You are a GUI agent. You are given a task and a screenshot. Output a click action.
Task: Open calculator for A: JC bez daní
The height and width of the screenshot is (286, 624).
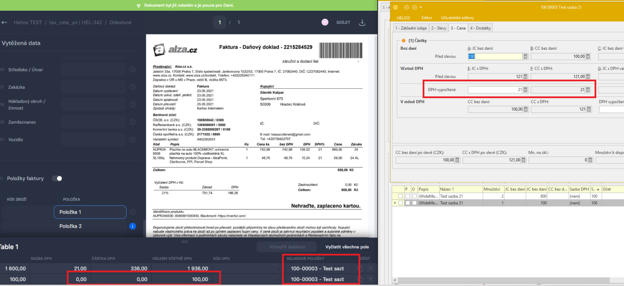click(x=526, y=56)
